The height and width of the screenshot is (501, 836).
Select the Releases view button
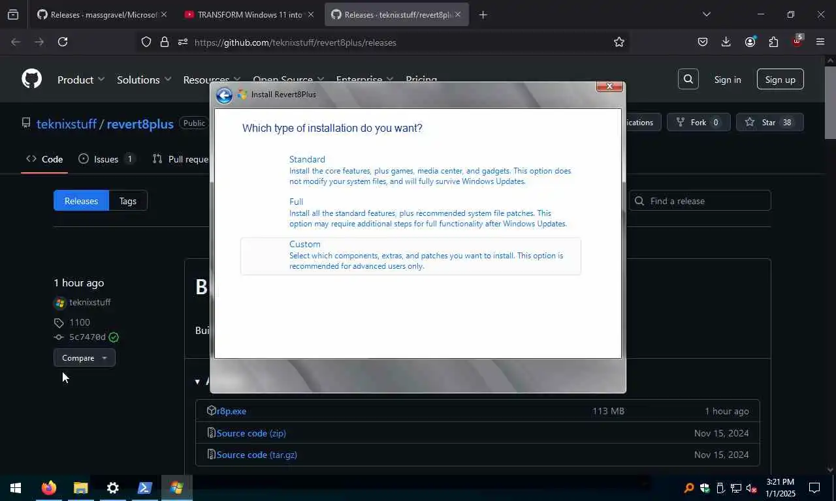[81, 201]
